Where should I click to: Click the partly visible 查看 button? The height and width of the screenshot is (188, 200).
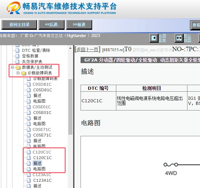pos(195,25)
